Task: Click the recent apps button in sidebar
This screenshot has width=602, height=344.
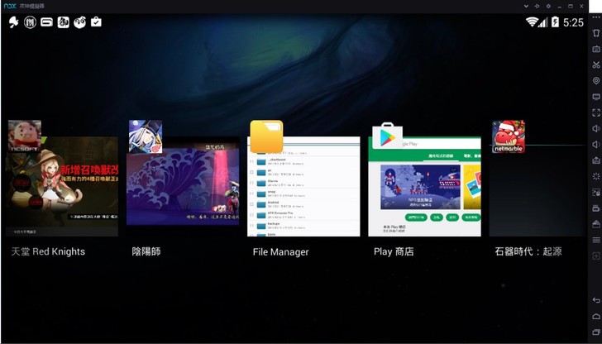Action: tap(596, 332)
